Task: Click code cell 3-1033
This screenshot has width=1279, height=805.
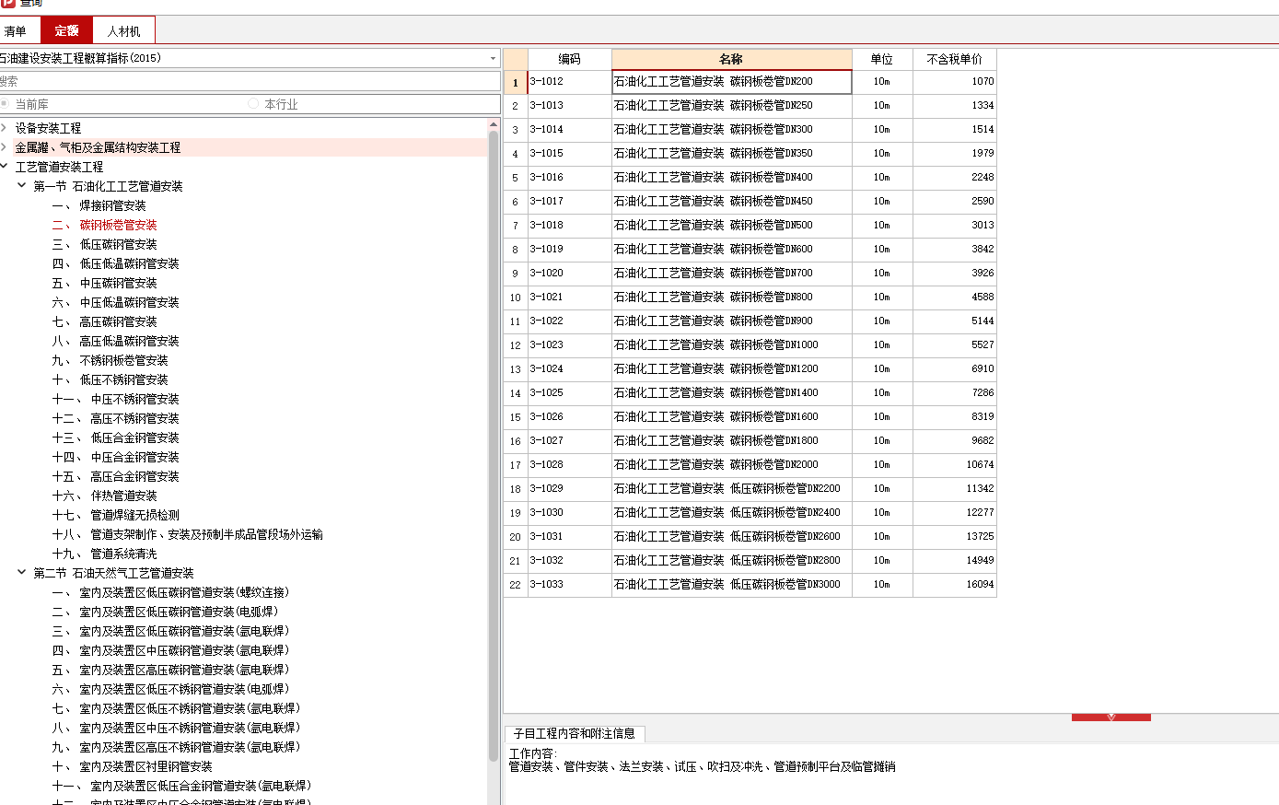Action: (x=569, y=584)
